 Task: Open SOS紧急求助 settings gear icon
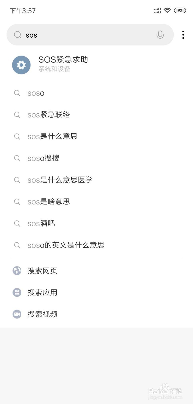21,65
